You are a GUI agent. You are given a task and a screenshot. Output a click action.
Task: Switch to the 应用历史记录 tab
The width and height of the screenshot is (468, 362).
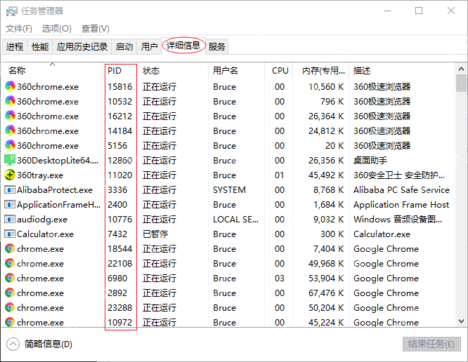[x=82, y=47]
